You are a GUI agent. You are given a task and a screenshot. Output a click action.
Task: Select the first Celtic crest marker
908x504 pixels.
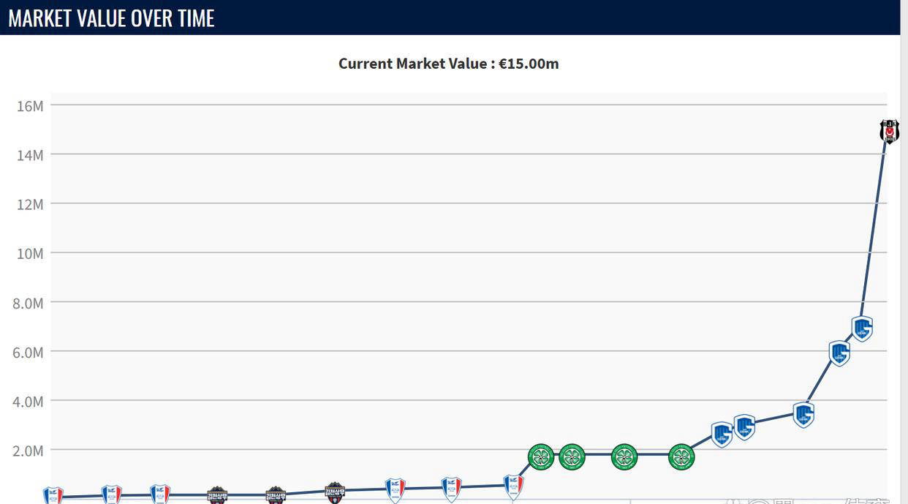pyautogui.click(x=541, y=457)
